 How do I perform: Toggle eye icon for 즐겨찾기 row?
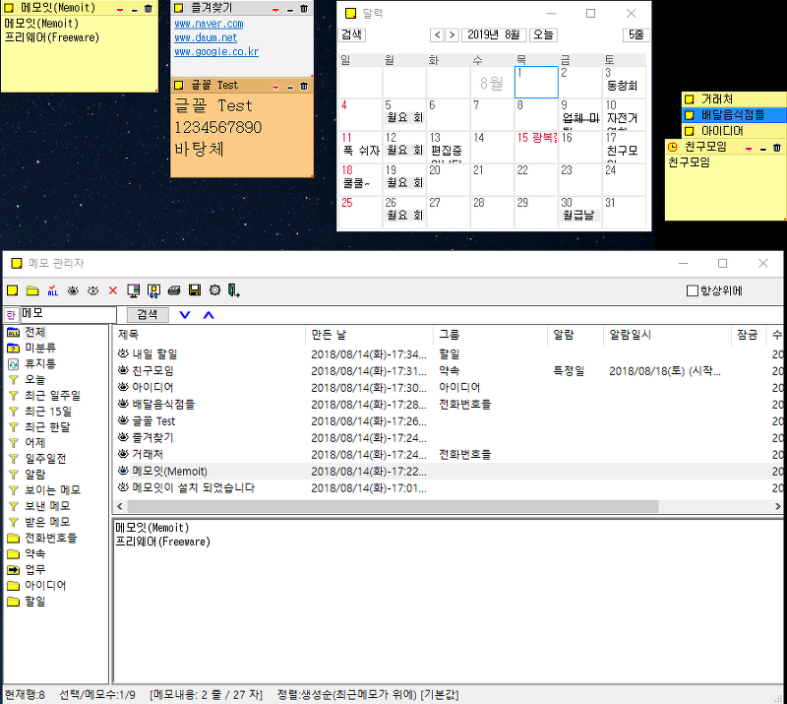pyautogui.click(x=123, y=437)
